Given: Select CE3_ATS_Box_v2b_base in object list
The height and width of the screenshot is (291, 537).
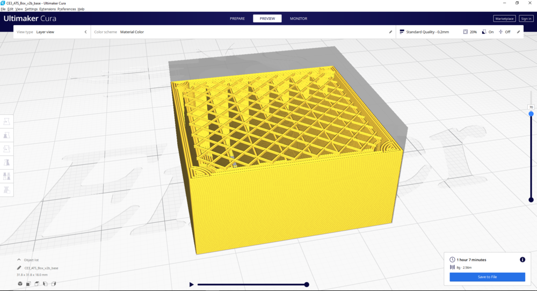Looking at the screenshot, I should (x=41, y=268).
